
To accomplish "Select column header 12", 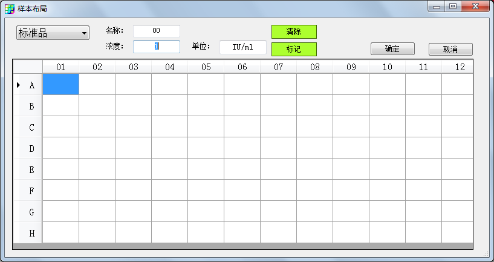I will click(x=458, y=67).
